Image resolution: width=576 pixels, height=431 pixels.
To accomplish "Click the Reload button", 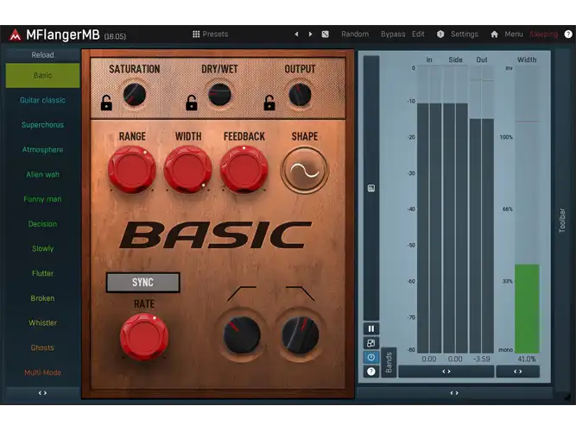I will coord(42,55).
